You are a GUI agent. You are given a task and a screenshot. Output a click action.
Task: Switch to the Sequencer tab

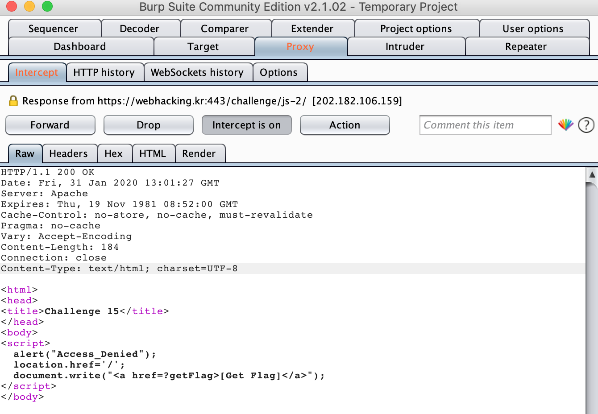pyautogui.click(x=54, y=29)
